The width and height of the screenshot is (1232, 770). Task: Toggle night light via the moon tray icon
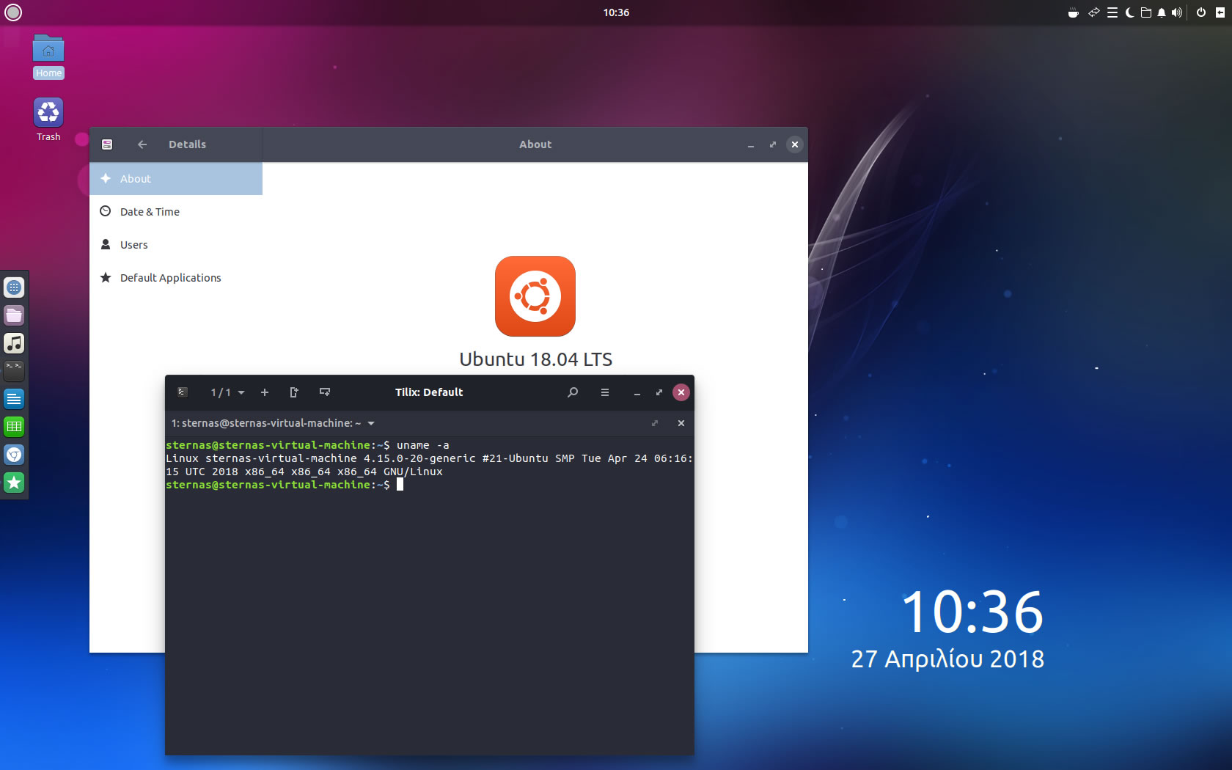pyautogui.click(x=1129, y=12)
